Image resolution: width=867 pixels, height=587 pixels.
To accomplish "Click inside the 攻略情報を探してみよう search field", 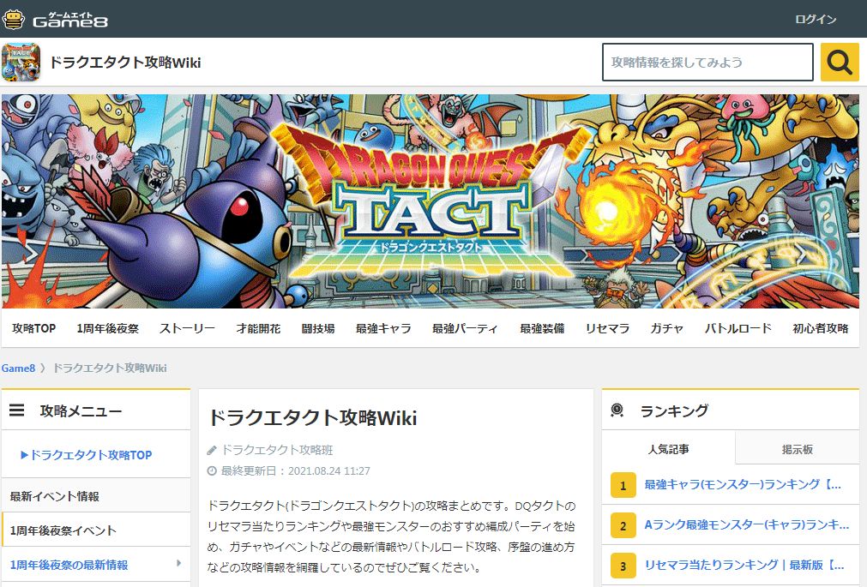I will 707,62.
